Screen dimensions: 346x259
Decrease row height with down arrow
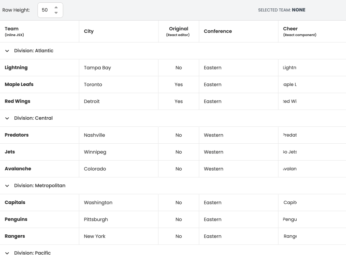click(56, 13)
